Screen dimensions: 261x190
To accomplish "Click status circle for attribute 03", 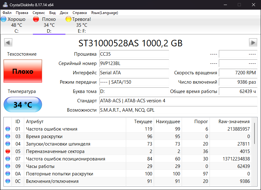I will click(x=8, y=136).
